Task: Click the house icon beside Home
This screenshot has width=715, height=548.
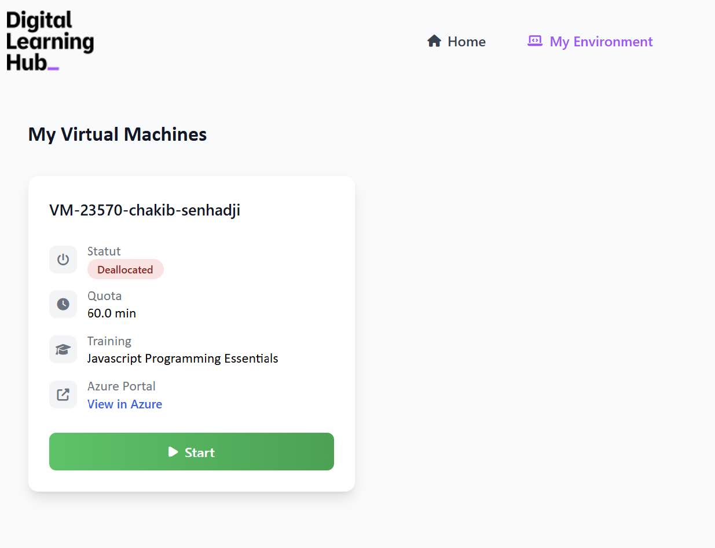Action: 434,41
